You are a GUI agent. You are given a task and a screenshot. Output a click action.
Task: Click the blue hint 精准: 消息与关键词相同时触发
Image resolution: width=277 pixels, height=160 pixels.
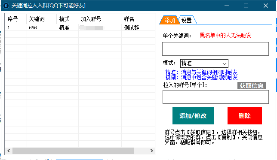pyautogui.click(x=201, y=72)
